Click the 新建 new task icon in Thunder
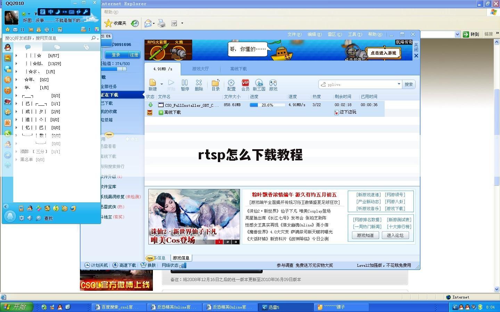The image size is (500, 312). tap(153, 83)
